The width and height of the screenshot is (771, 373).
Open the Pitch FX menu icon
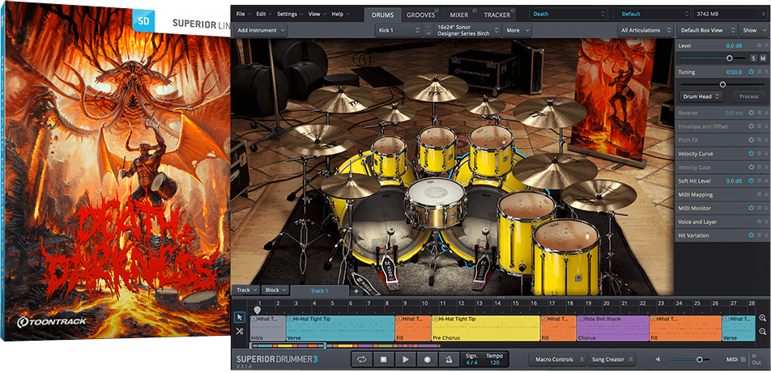[x=759, y=140]
